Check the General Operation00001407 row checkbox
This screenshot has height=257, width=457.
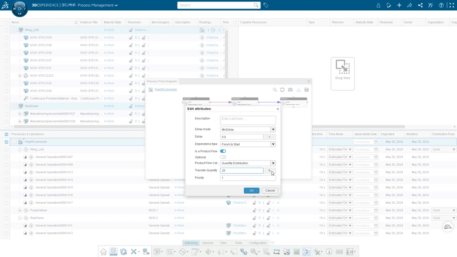click(x=6, y=157)
